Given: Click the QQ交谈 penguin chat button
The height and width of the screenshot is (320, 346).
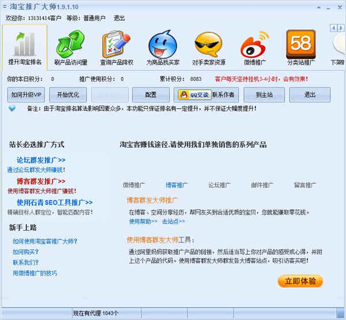Looking at the screenshot, I should click(194, 95).
